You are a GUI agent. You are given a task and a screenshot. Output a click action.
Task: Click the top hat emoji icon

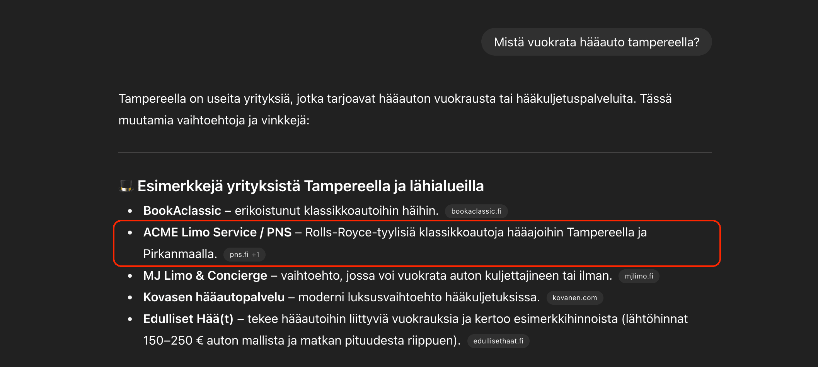click(126, 186)
